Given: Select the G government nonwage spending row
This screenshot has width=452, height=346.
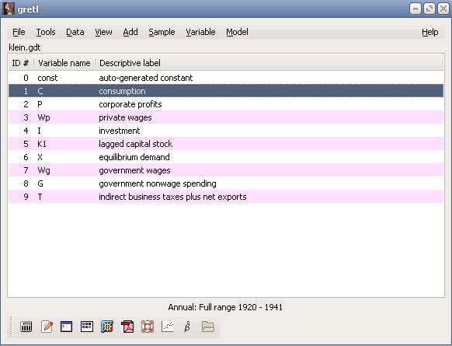Looking at the screenshot, I should pyautogui.click(x=226, y=183).
